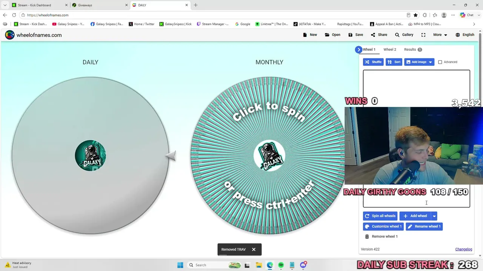Image resolution: width=483 pixels, height=271 pixels.
Task: Open the Google bookmark
Action: click(243, 24)
